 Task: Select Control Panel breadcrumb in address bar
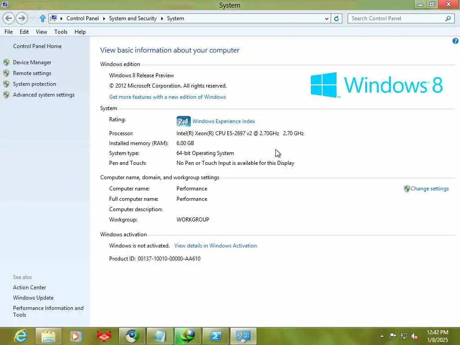tap(83, 18)
